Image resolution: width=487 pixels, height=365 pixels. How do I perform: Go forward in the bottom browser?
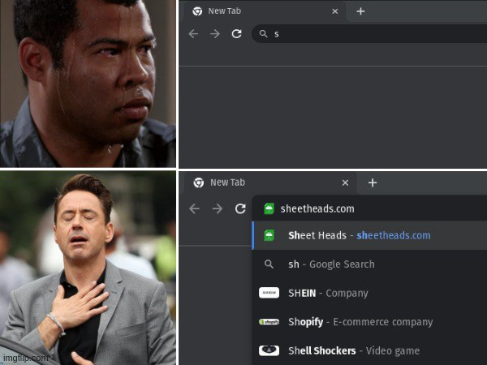tap(217, 208)
